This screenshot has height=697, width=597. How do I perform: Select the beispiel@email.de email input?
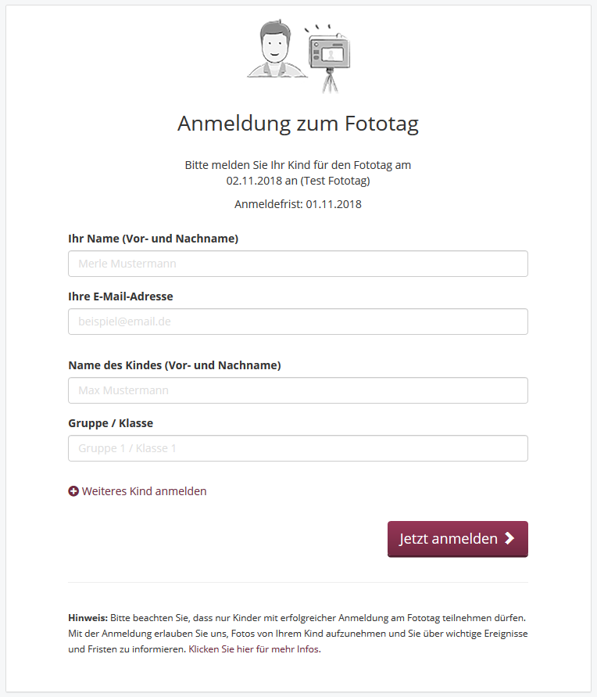298,322
